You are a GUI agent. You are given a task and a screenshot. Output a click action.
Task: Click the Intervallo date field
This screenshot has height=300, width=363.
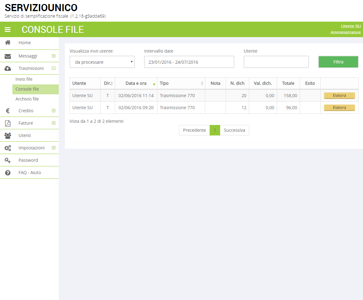[189, 62]
